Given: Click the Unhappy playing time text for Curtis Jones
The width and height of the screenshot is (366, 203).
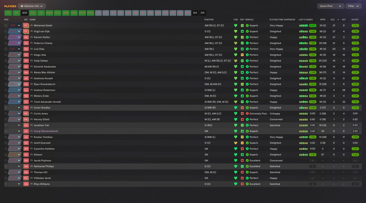Looking at the screenshot, I should [275, 114].
